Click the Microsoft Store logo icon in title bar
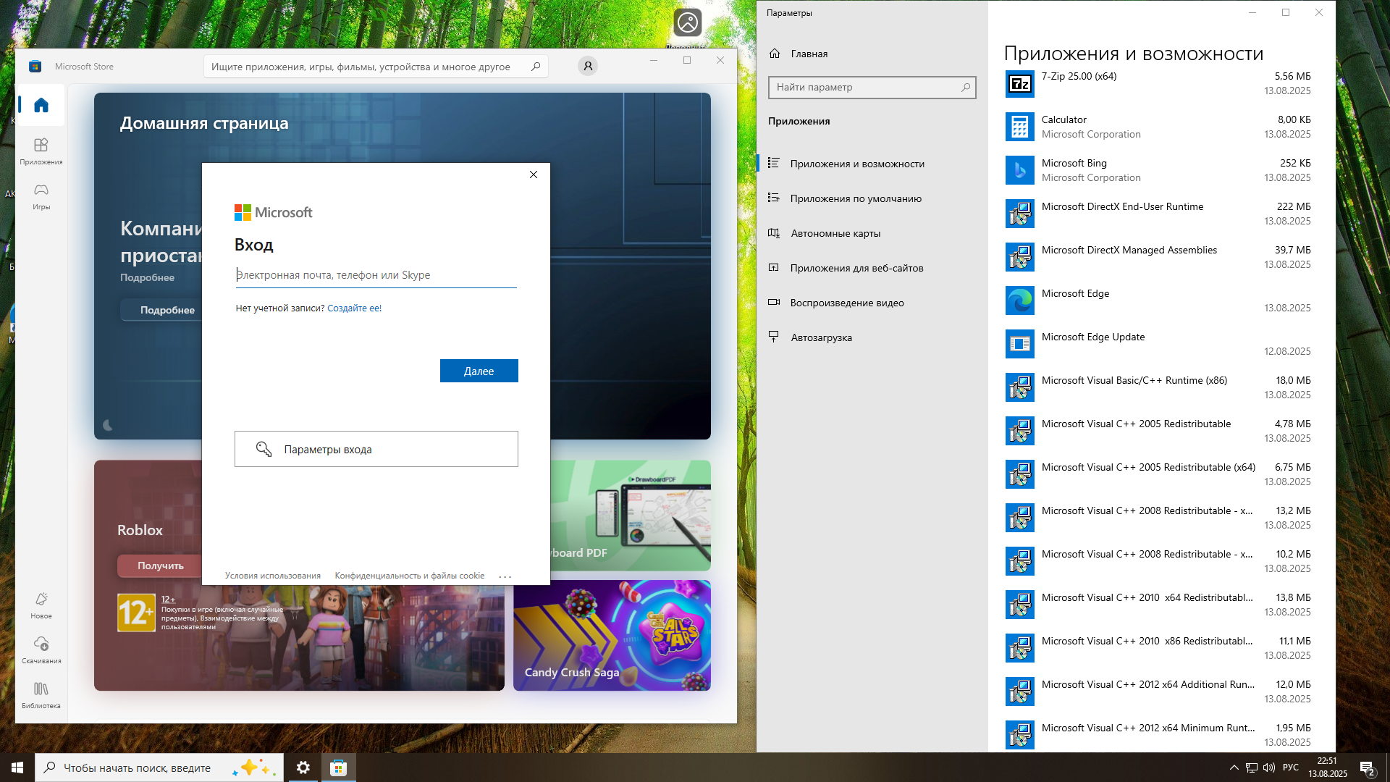The height and width of the screenshot is (782, 1390). (35, 67)
